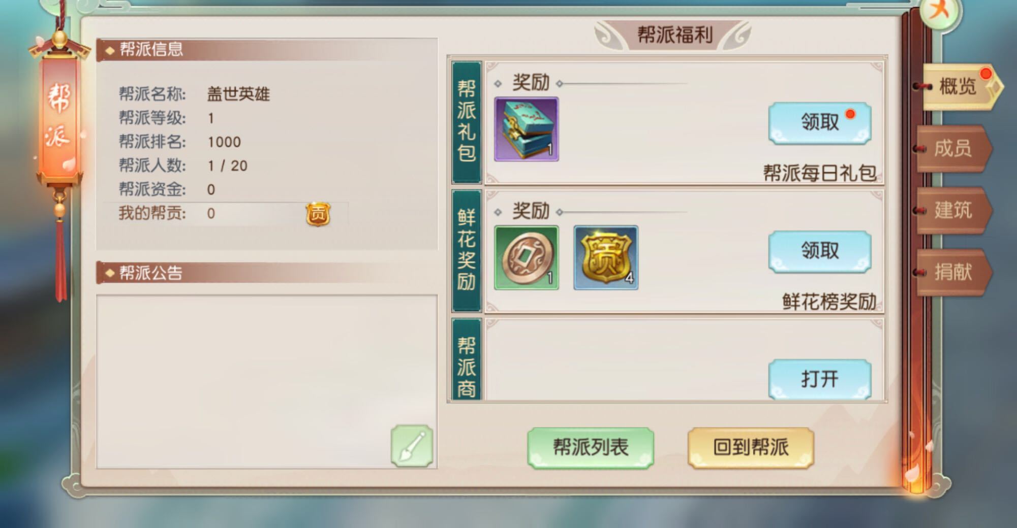Open the announcement edit brush icon

[x=412, y=446]
